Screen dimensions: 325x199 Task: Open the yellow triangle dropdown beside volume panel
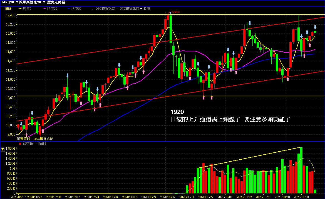click(x=3, y=149)
